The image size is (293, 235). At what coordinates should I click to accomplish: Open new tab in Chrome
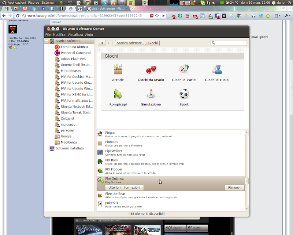(133, 8)
